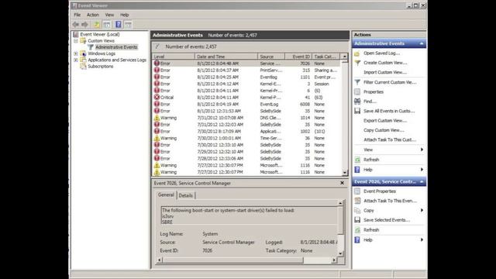Image resolution: width=496 pixels, height=279 pixels.
Task: Click Export Custom View action
Action: (x=385, y=121)
